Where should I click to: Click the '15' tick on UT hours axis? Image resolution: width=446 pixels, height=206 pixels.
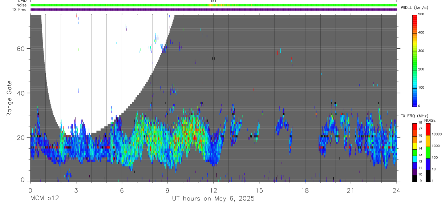pyautogui.click(x=259, y=190)
